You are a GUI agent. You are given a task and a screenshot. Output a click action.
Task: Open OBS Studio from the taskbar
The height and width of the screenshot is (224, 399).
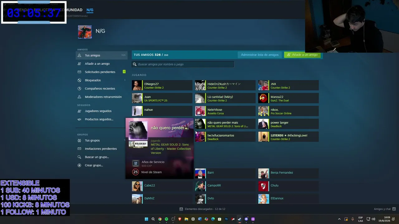173,219
